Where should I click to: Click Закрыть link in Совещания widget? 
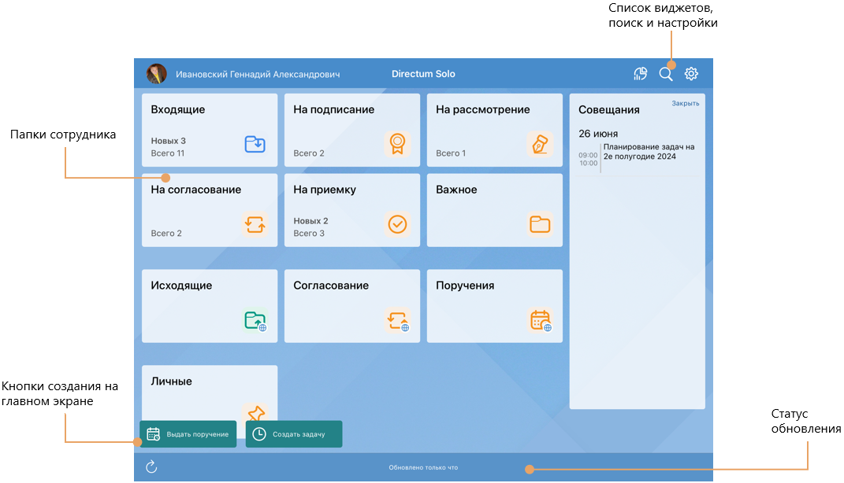685,103
